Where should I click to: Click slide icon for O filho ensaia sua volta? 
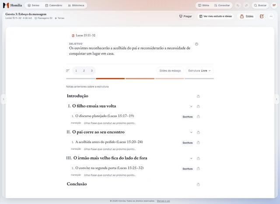click(198, 106)
